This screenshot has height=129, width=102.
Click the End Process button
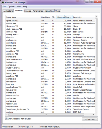90,119
